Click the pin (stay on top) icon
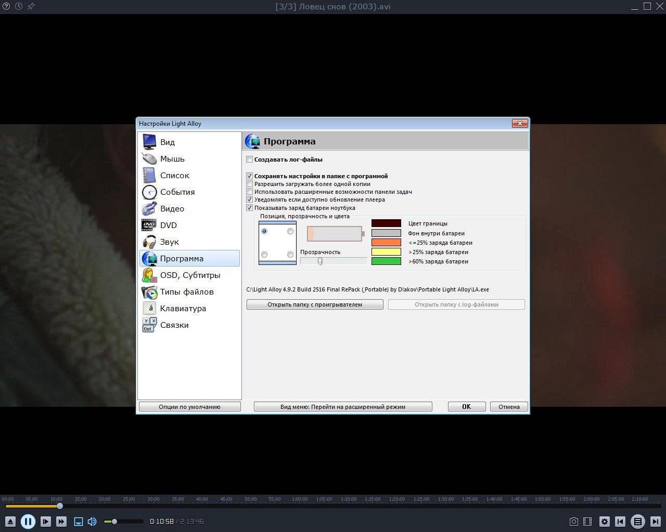 click(31, 6)
